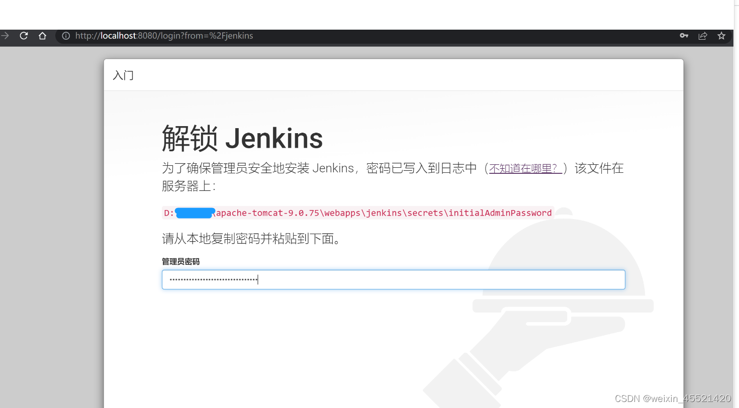Focus the 管理员密码 password field
This screenshot has width=739, height=408.
click(394, 279)
